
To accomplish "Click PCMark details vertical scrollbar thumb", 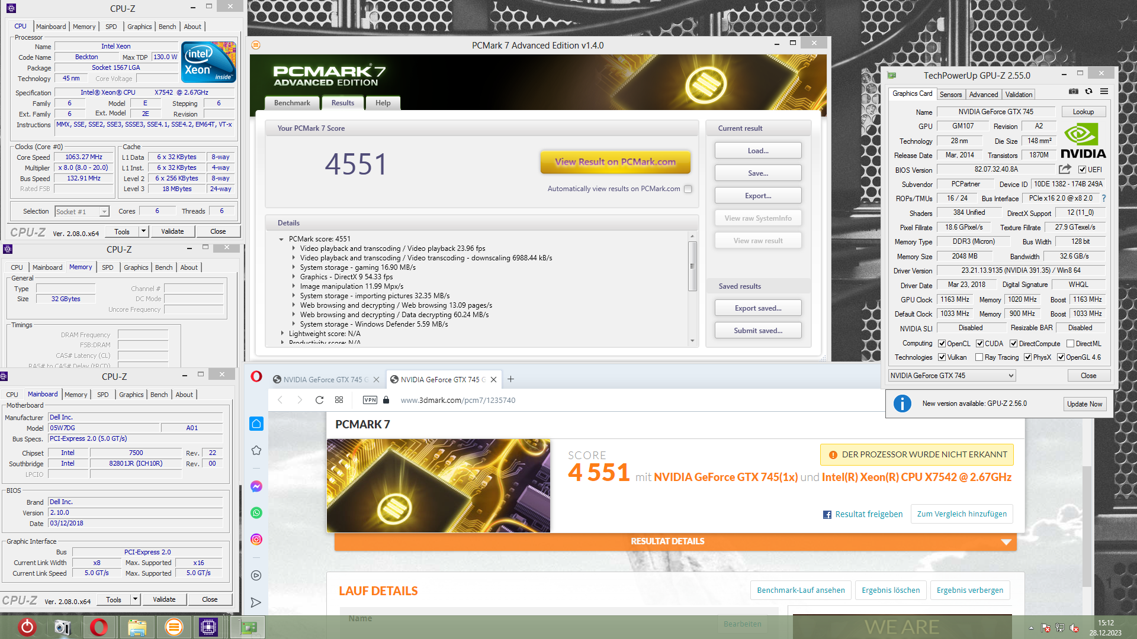I will point(692,266).
